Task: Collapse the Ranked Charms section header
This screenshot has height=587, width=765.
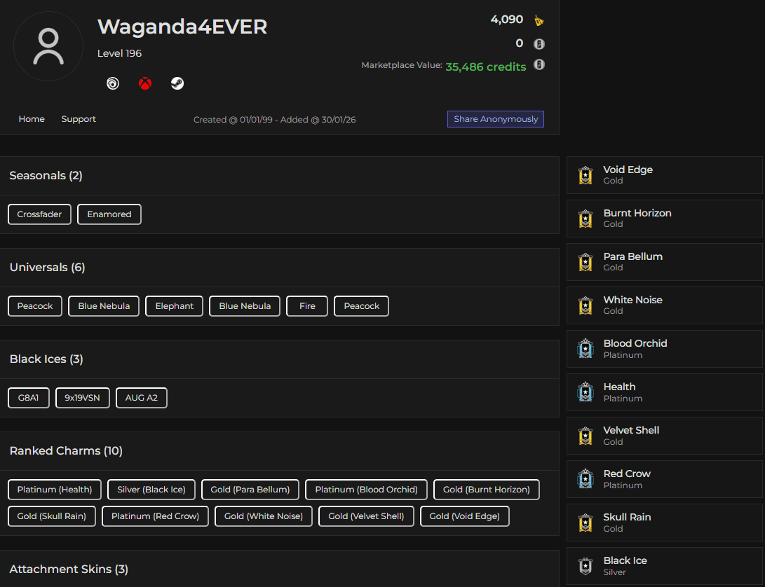Action: pyautogui.click(x=65, y=450)
